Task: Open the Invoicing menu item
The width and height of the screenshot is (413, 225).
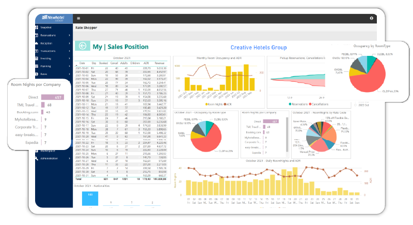Action: [x=46, y=58]
